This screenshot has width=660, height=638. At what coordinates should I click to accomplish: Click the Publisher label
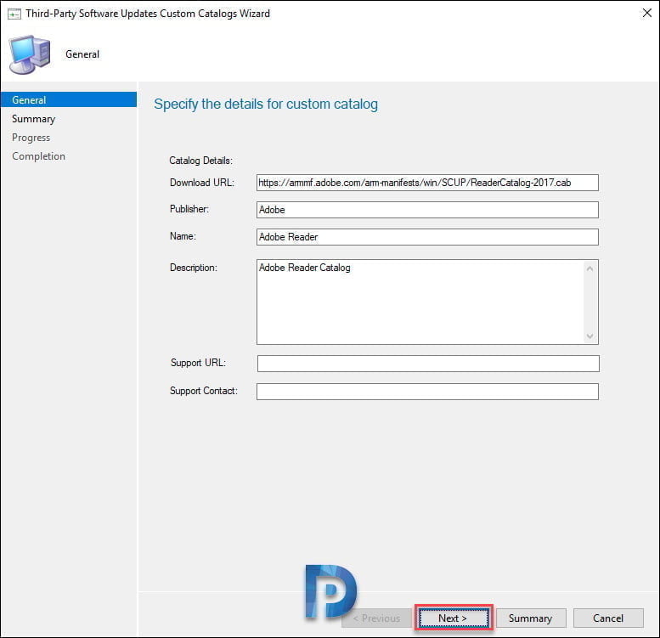[x=189, y=209]
